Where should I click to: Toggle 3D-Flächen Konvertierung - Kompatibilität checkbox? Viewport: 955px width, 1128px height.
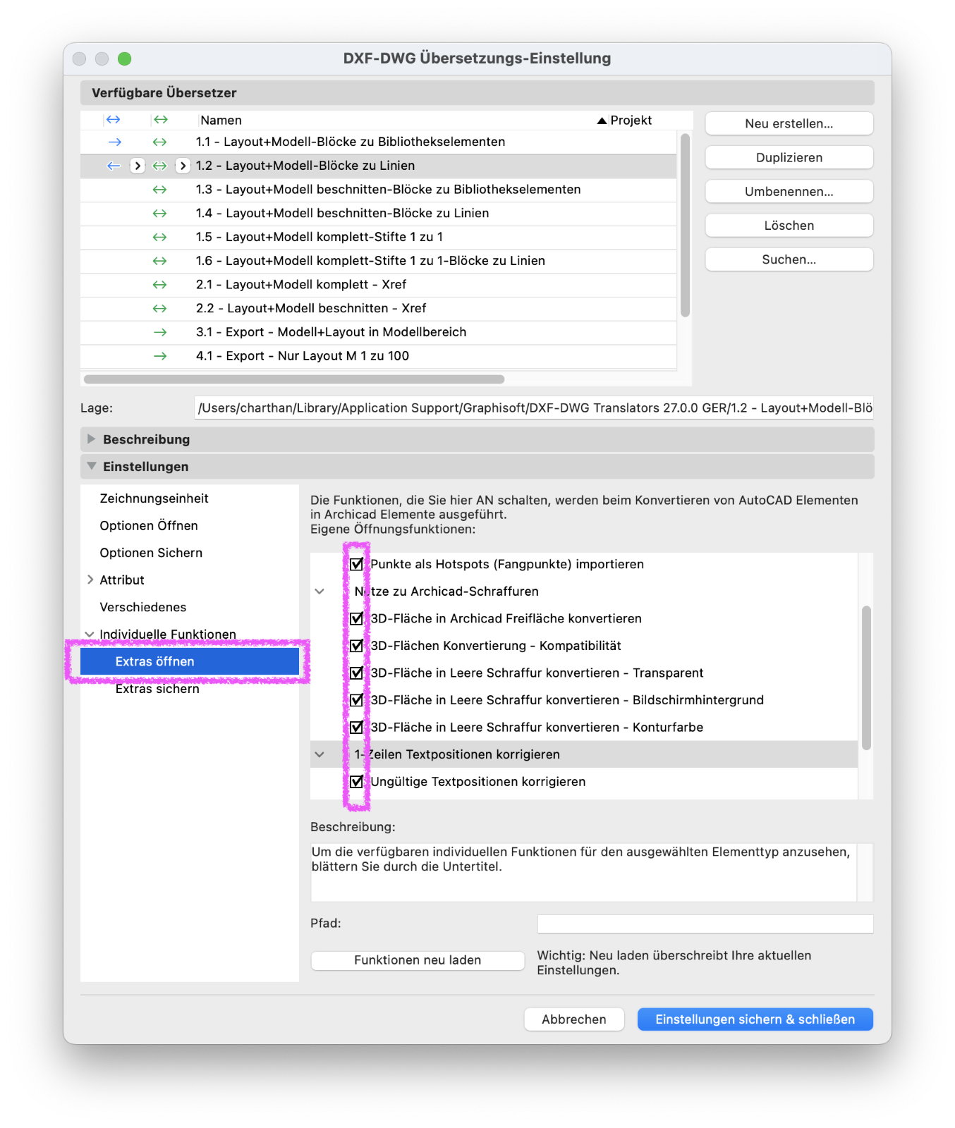[356, 646]
